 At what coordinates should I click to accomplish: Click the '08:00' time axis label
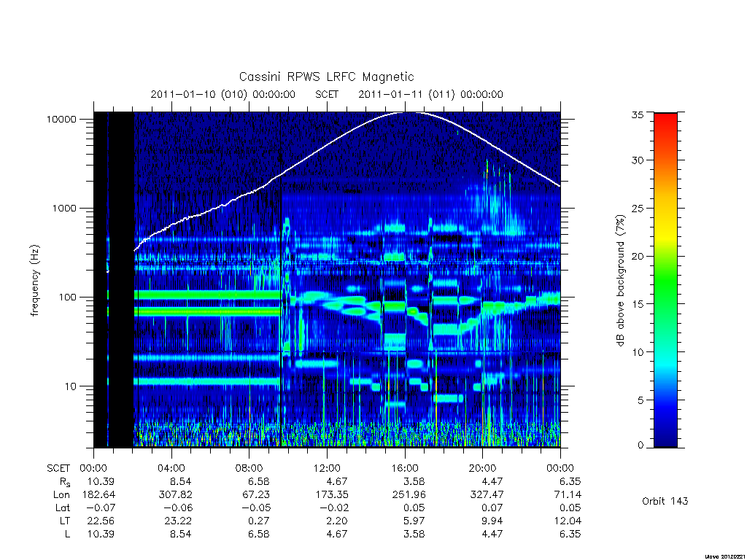pyautogui.click(x=249, y=469)
